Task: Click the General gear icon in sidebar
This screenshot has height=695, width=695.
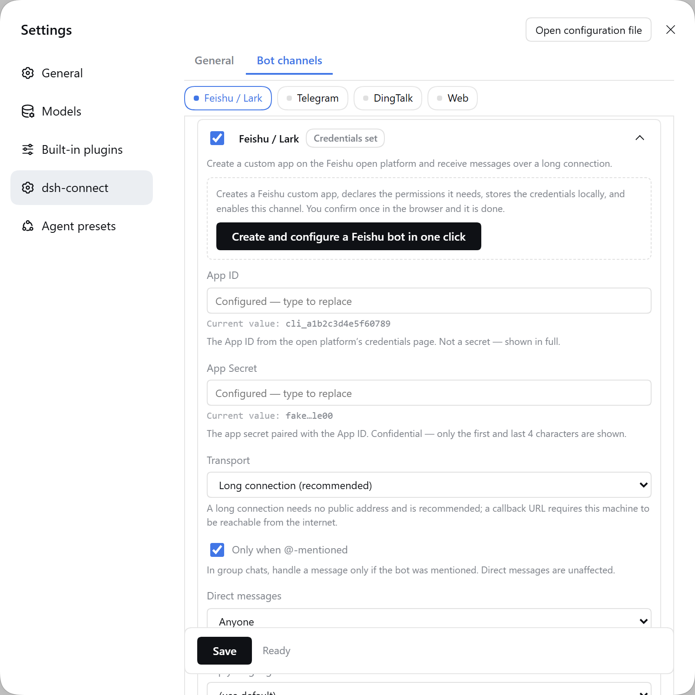Action: 28,73
